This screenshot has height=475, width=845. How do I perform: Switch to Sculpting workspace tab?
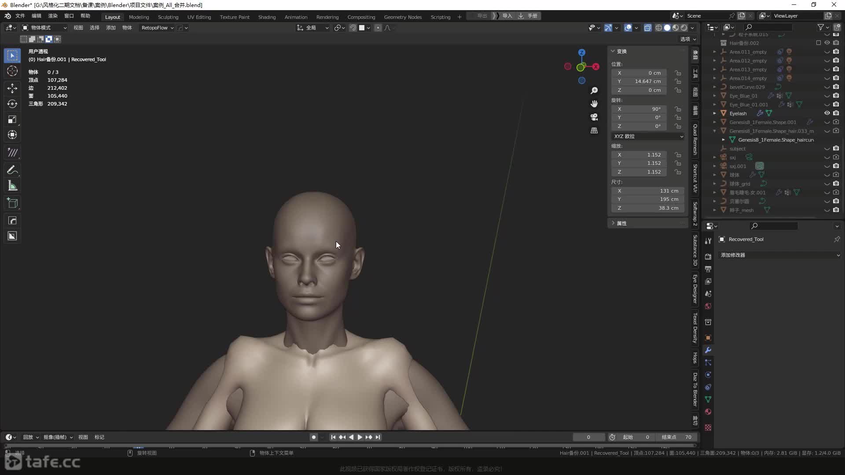(x=168, y=17)
